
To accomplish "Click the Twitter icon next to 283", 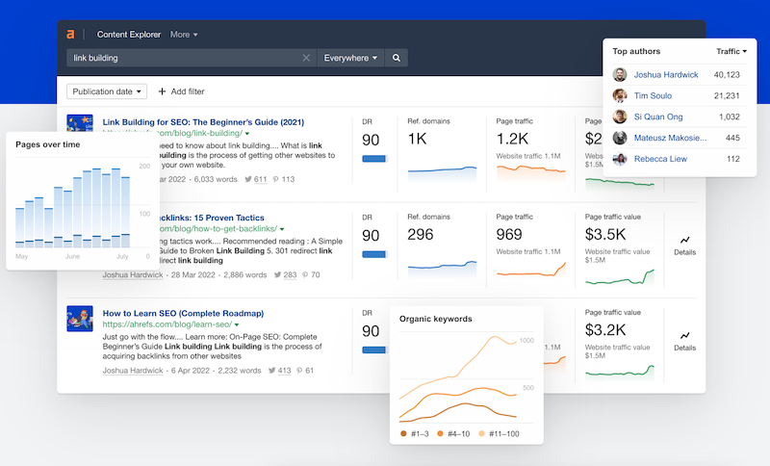I will 278,275.
